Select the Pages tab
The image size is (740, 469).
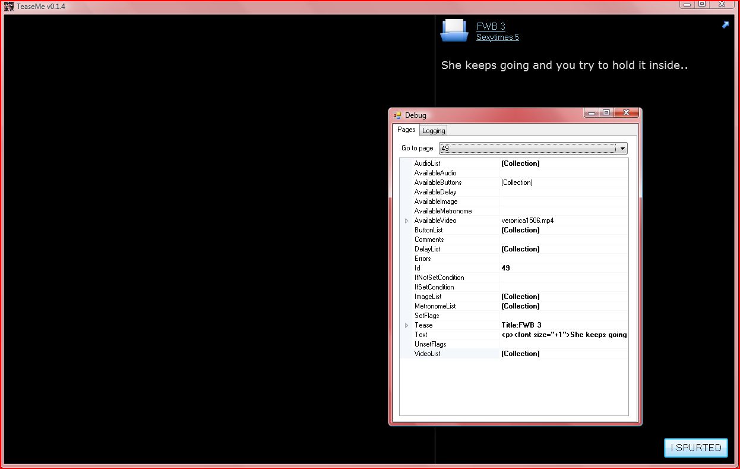[406, 130]
